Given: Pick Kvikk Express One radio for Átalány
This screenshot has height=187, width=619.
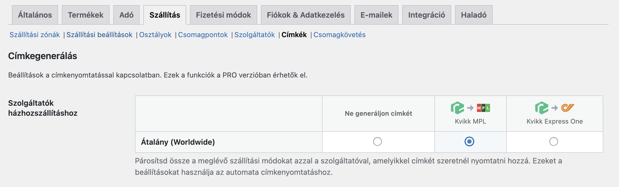Looking at the screenshot, I should tap(554, 141).
